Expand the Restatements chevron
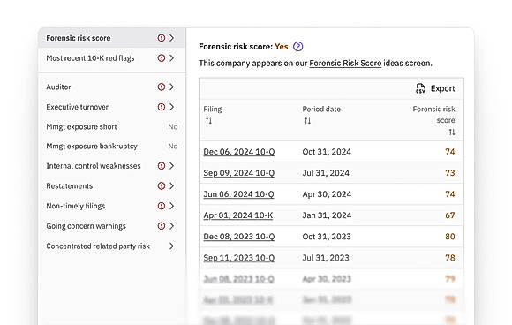This screenshot has height=325, width=512. (172, 185)
